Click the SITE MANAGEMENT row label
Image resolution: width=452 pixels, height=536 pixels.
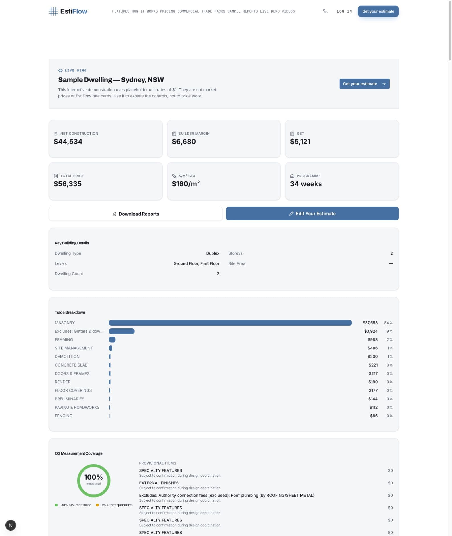tap(74, 348)
